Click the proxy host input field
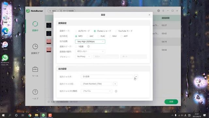Image resolution: width=209 pixels, height=118 pixels. point(106,57)
